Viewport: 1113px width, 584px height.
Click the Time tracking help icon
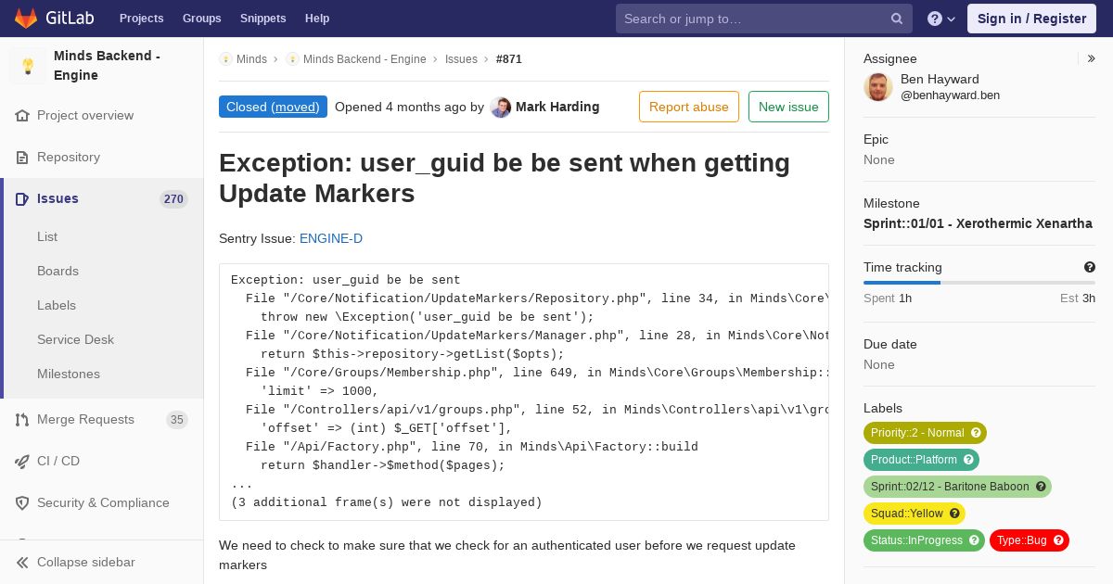1090,267
